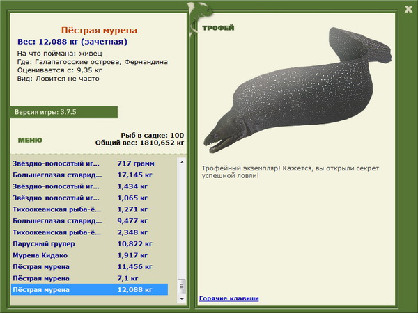Select Тихоокеанская рыба-ё... 2,348 кг row
418x313 pixels.
point(90,232)
